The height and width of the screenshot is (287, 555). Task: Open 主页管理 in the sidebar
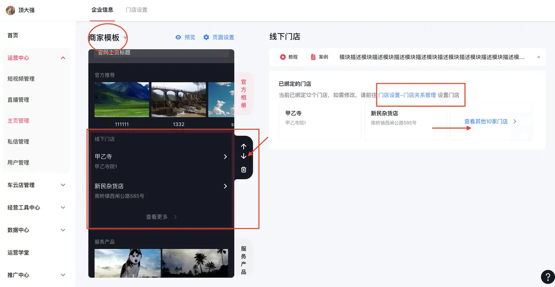click(18, 121)
